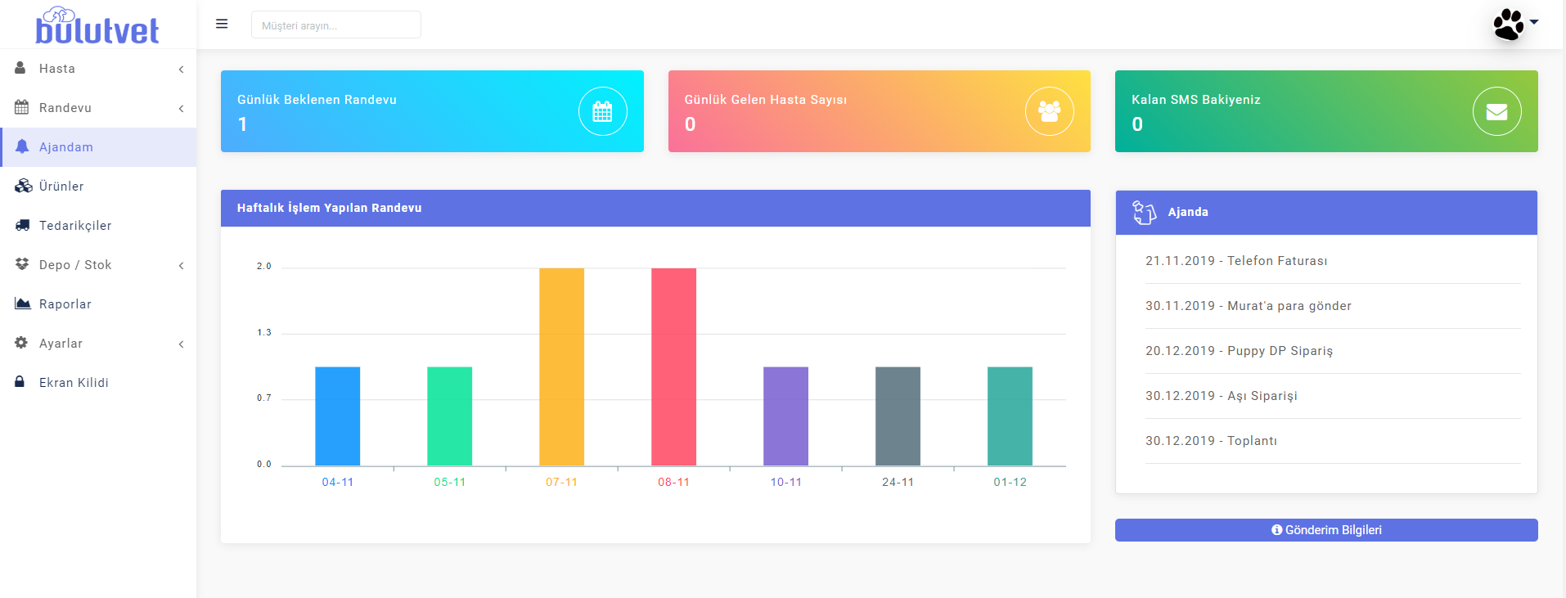Click the info icon in Gönderim Bilgileri
This screenshot has width=1566, height=598.
point(1276,530)
